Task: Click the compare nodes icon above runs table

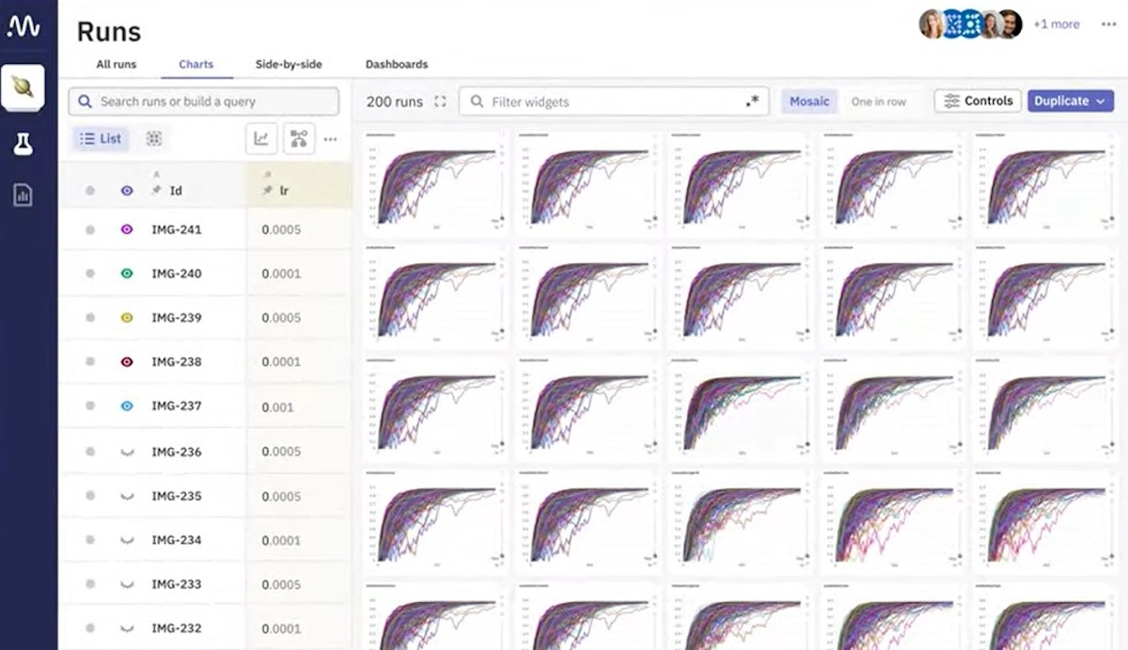Action: pos(299,139)
